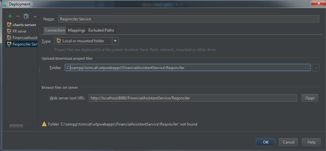Click the Cancel button
Image resolution: width=326 pixels, height=151 pixels.
coord(288,142)
